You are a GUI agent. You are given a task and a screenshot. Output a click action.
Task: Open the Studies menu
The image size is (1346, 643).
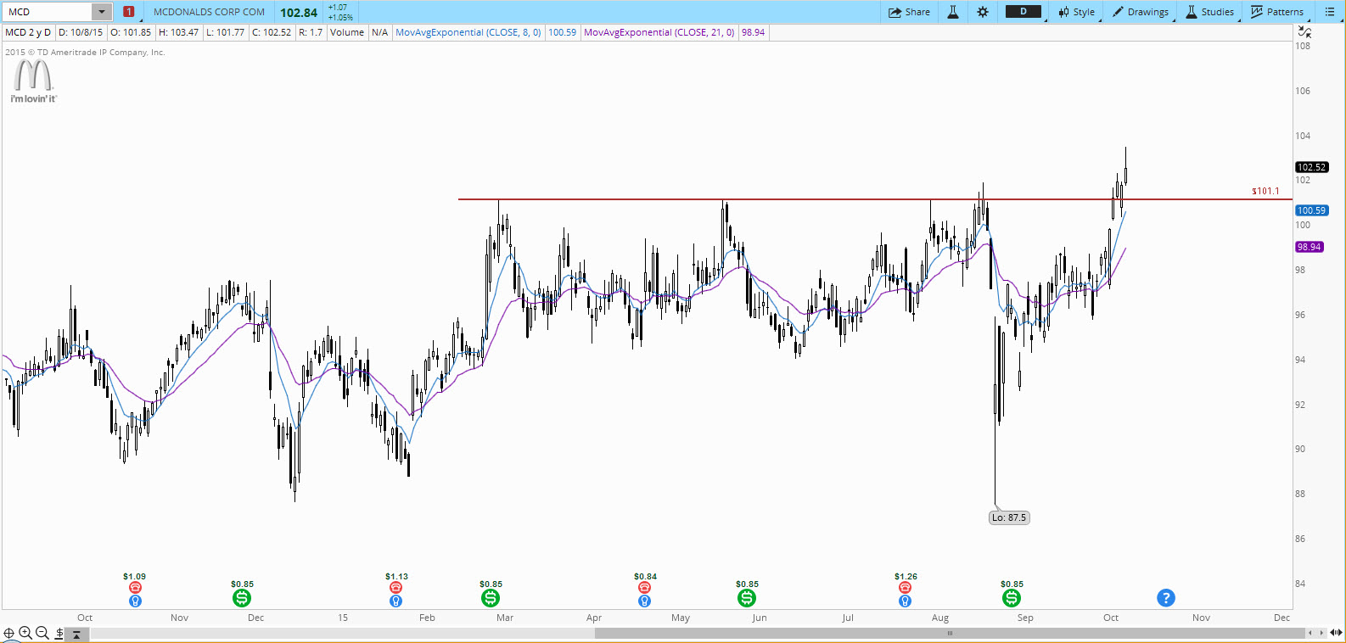(1209, 12)
